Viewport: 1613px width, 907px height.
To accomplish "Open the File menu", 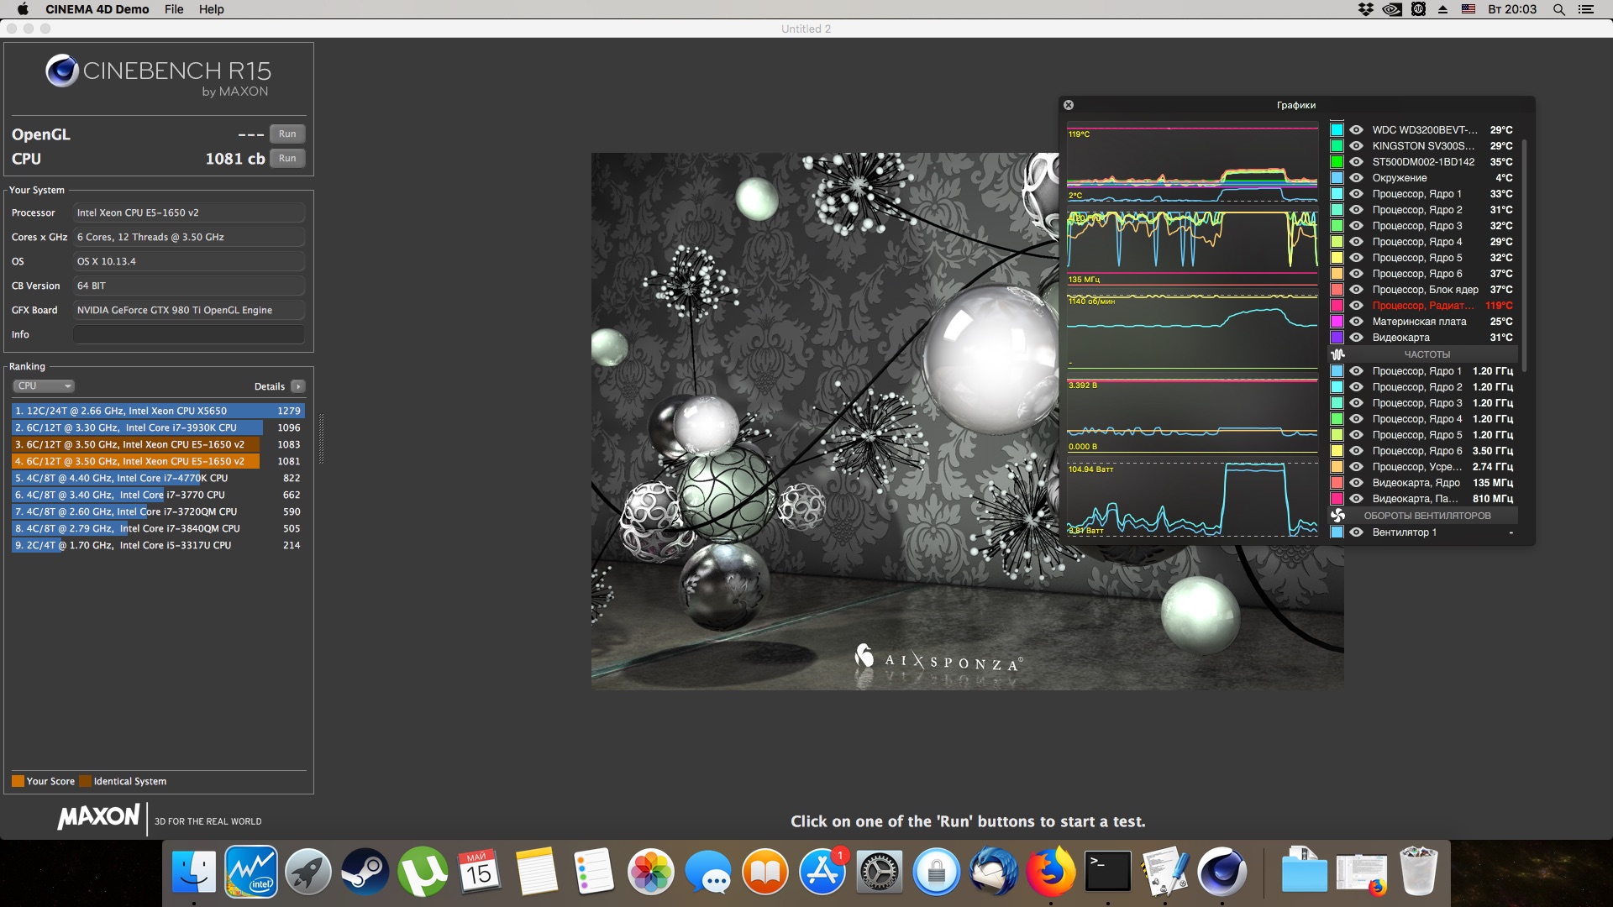I will 174,9.
